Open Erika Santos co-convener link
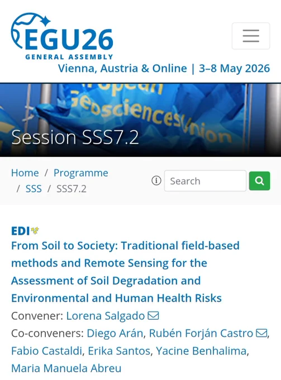 point(119,351)
